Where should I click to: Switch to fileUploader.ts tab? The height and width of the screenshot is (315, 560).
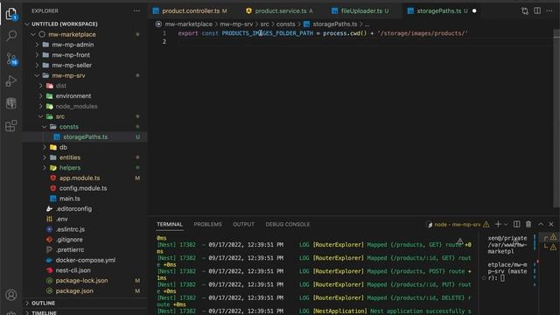pos(361,11)
